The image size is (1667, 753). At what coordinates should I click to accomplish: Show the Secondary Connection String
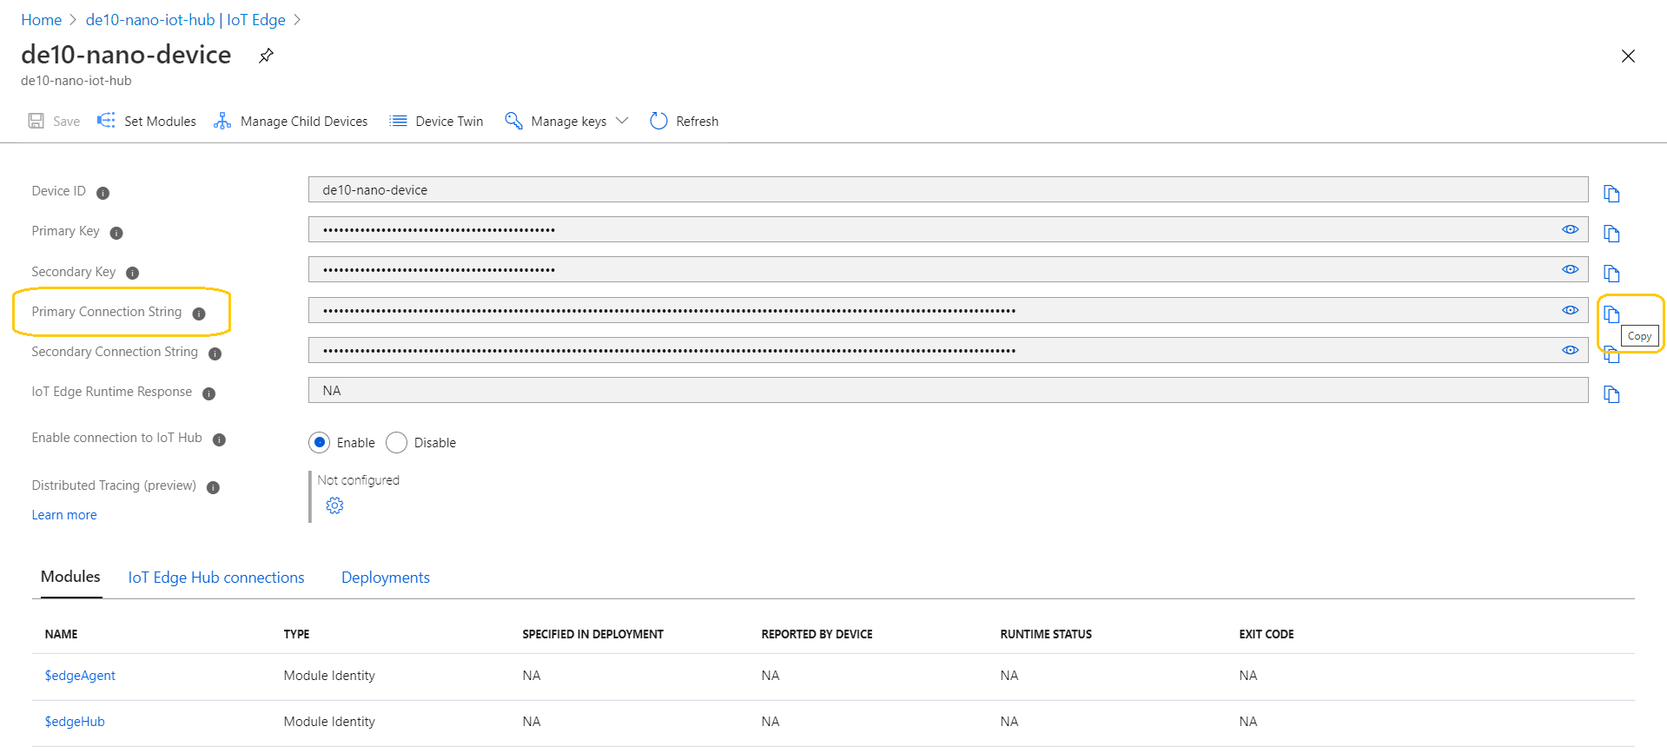click(1570, 350)
